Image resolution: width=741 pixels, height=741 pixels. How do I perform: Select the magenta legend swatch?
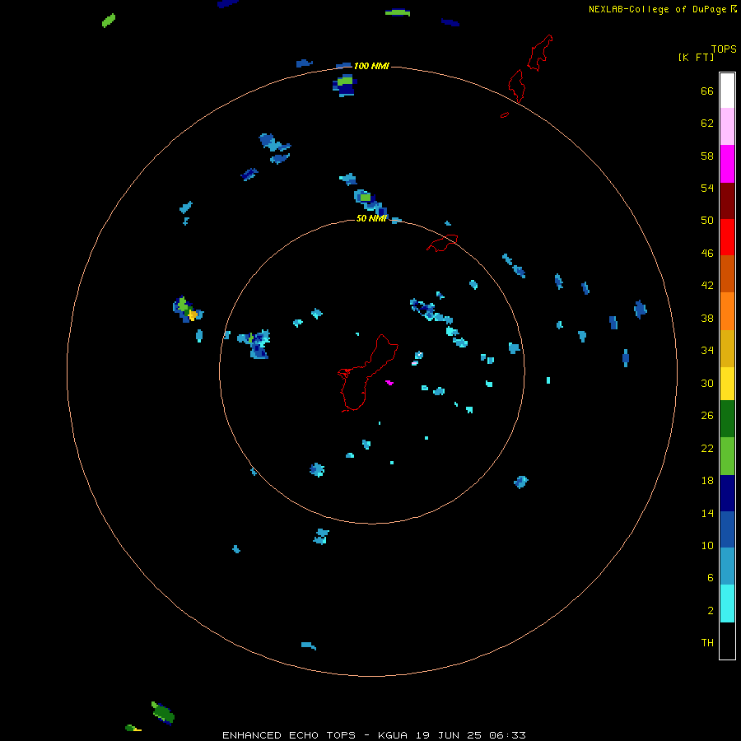pyautogui.click(x=727, y=164)
